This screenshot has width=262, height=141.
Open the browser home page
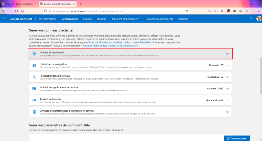pyautogui.click(x=23, y=11)
